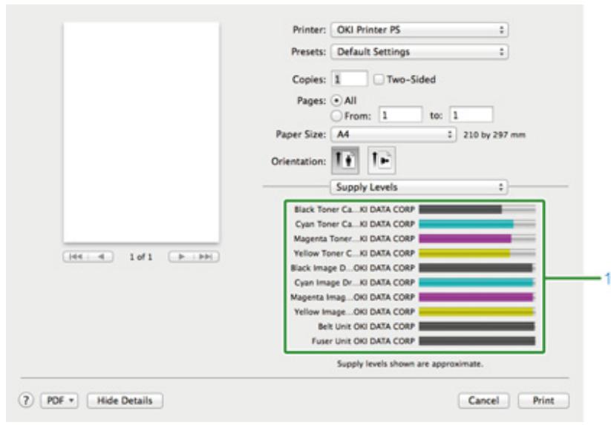Select portrait orientation icon

pos(344,159)
